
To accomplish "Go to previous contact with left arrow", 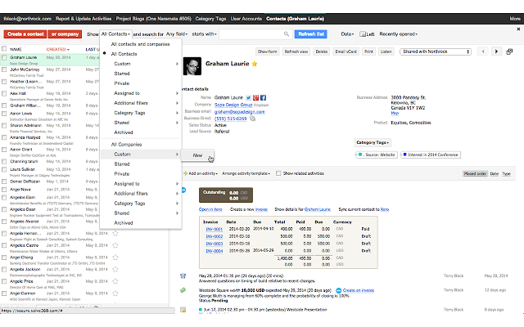I will pyautogui.click(x=483, y=52).
